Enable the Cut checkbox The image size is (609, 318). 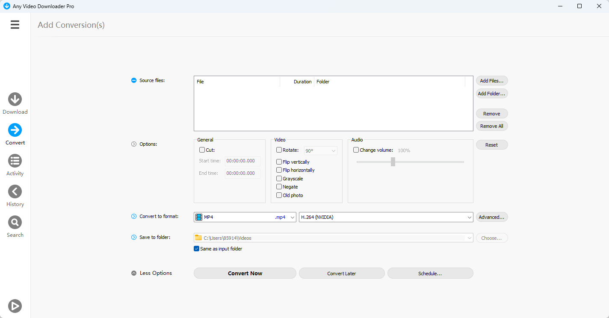tap(202, 150)
